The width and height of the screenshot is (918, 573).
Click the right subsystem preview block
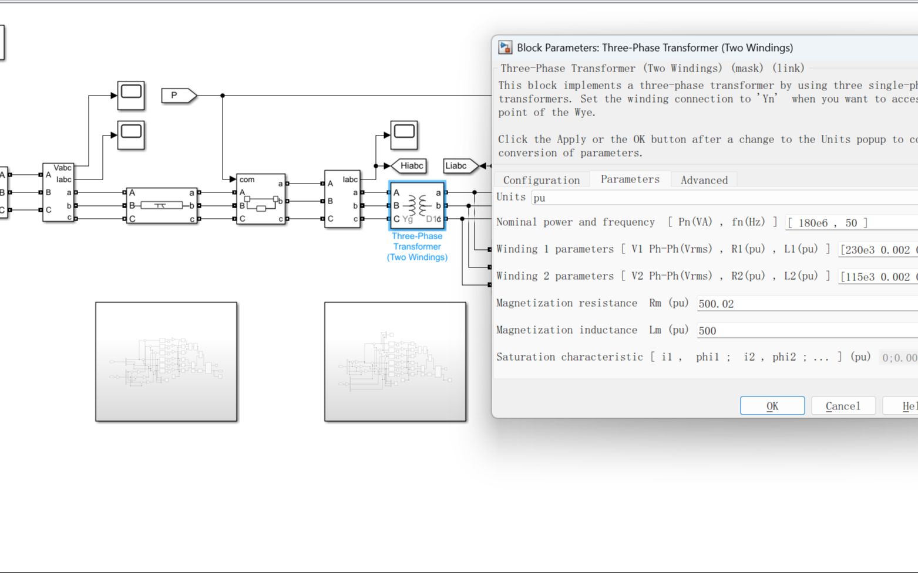(x=395, y=361)
